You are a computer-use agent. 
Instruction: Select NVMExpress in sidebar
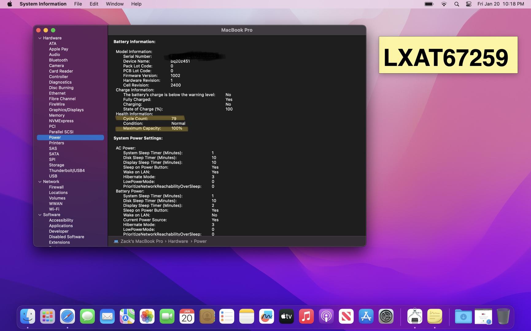coord(61,121)
